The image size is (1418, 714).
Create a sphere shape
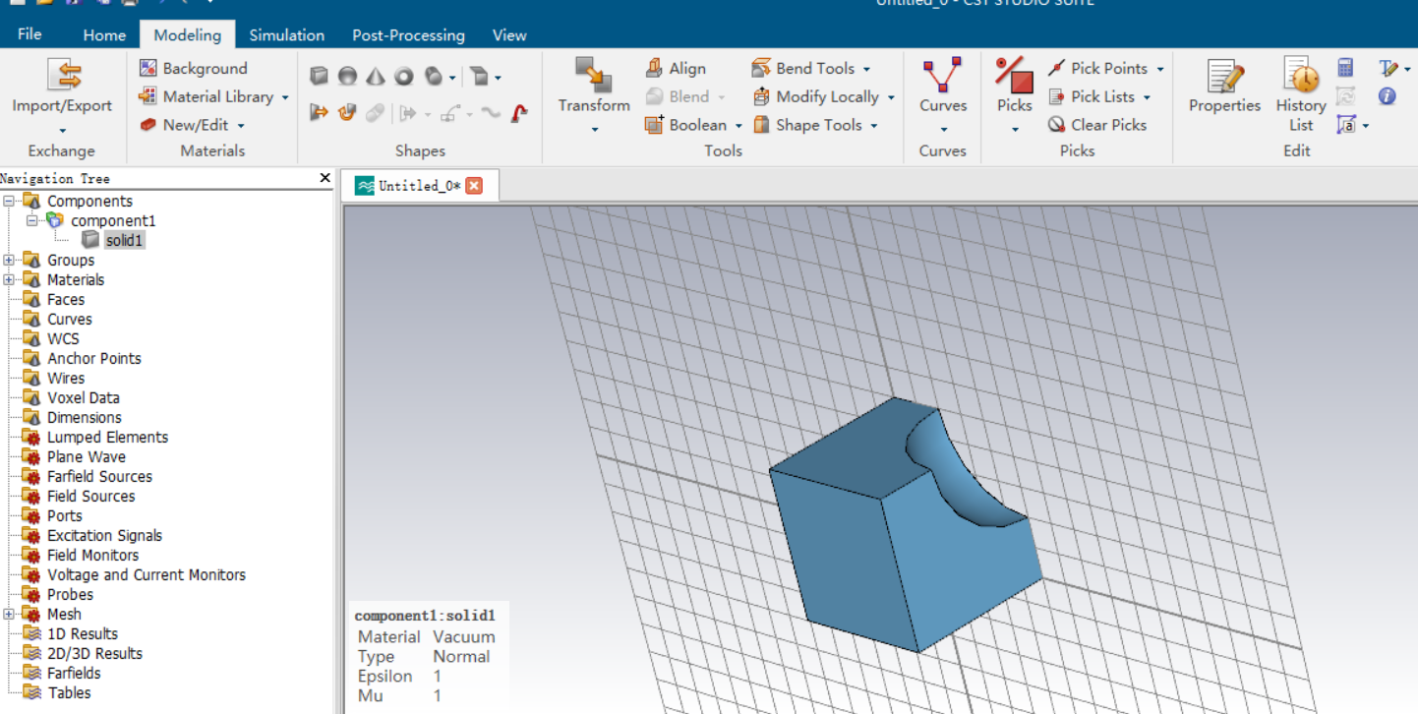point(347,76)
